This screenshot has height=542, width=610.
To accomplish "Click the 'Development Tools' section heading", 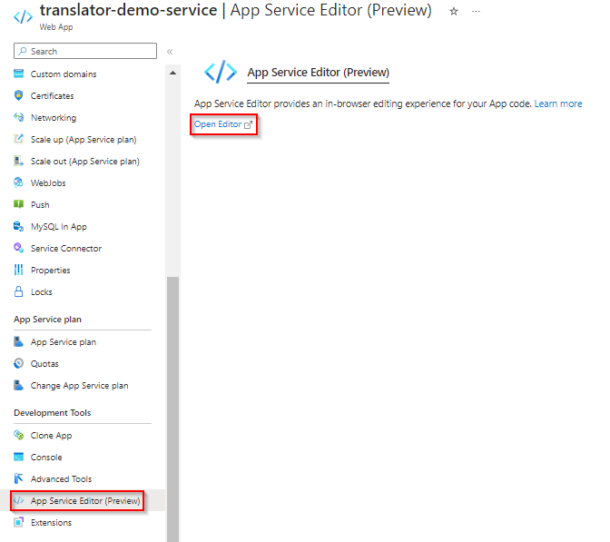I will pos(52,413).
